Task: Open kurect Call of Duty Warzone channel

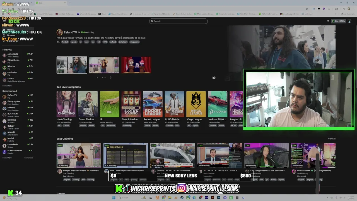Action: point(18,80)
